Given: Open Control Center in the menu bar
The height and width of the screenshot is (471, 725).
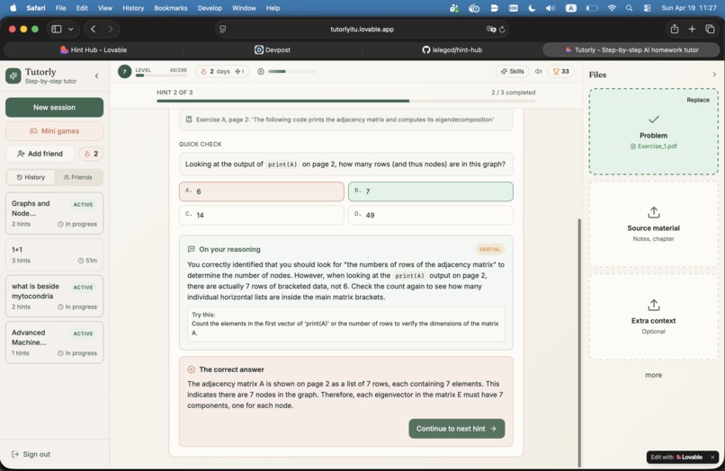Looking at the screenshot, I should coord(648,8).
